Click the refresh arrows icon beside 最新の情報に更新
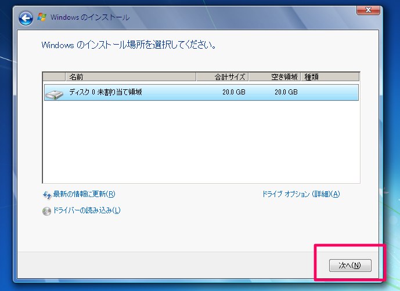 pyautogui.click(x=47, y=195)
